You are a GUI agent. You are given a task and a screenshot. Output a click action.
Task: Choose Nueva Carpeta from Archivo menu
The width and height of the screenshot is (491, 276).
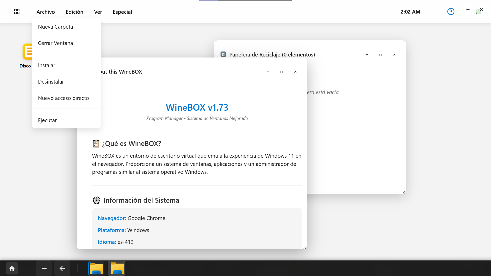coord(55,27)
